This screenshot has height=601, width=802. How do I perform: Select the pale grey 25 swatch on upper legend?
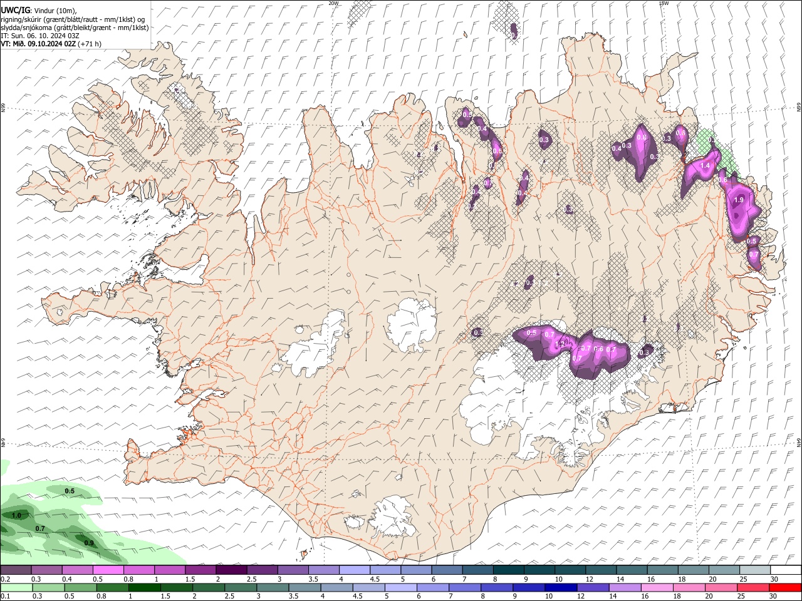(x=756, y=570)
